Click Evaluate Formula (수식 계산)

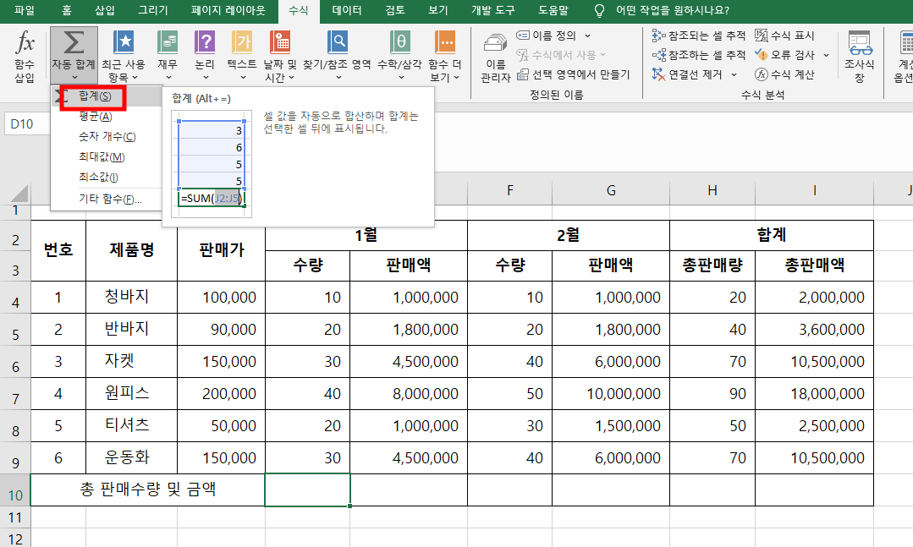(x=785, y=74)
